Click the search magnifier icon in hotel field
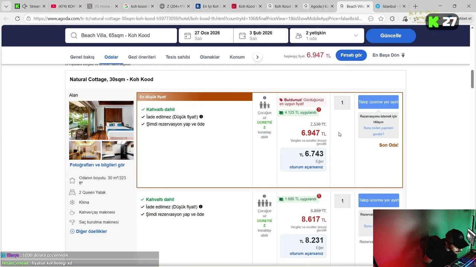Screen dimensions: 476x267 [74, 36]
